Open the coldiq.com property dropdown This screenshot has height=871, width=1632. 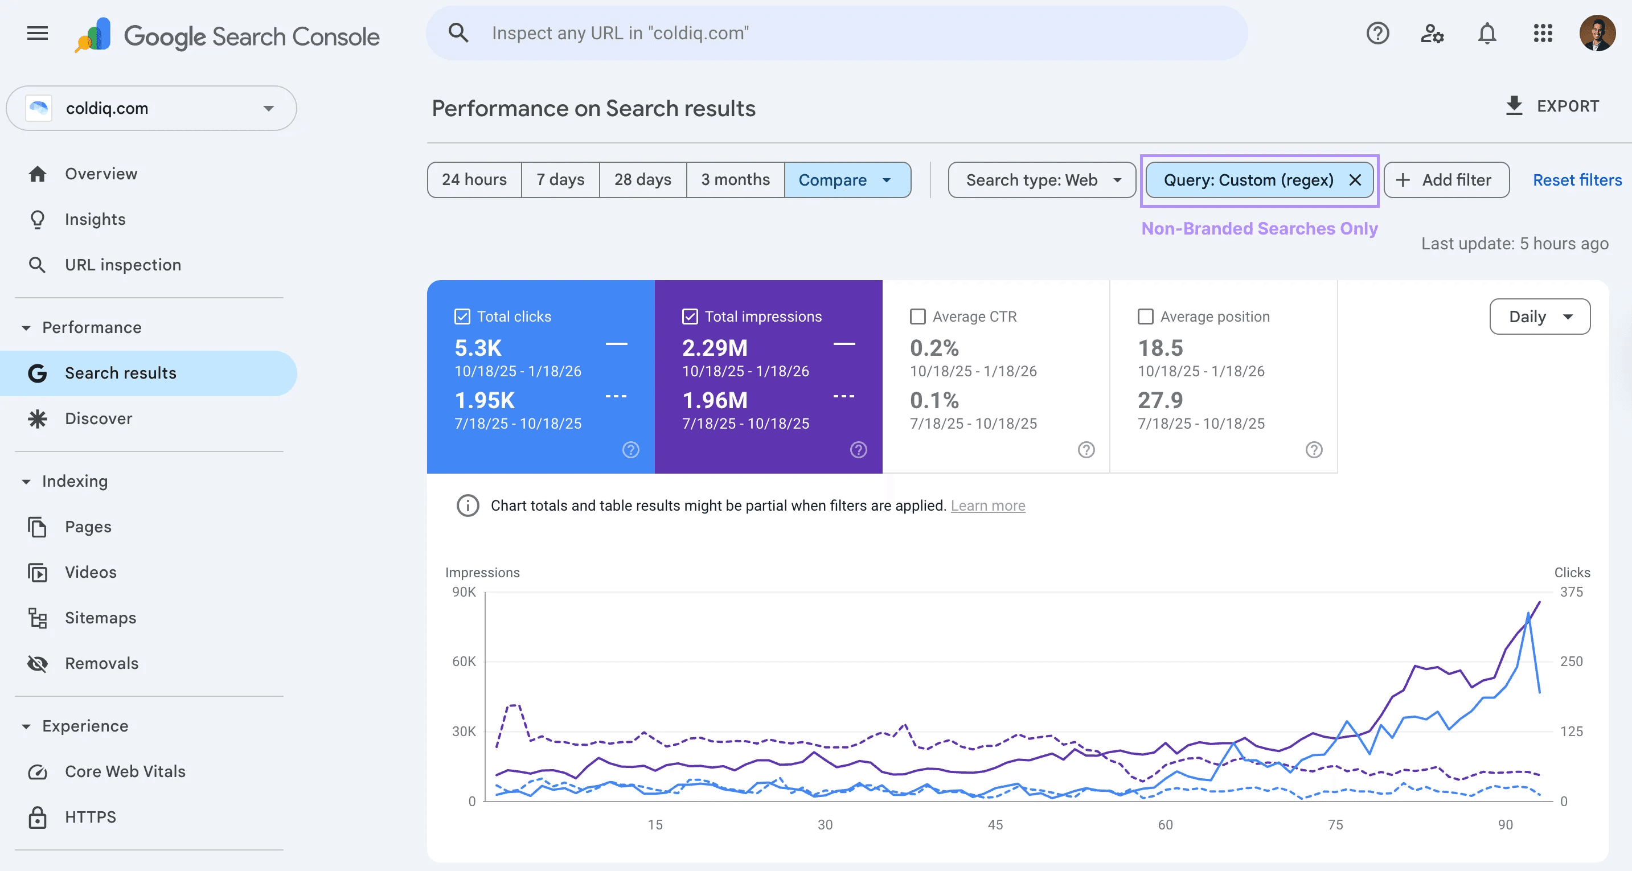[x=151, y=108]
